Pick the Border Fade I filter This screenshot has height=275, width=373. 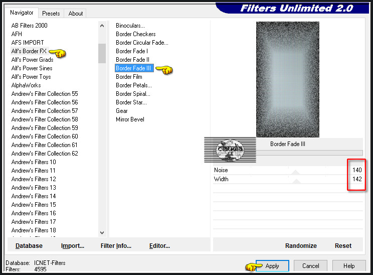[x=132, y=51]
